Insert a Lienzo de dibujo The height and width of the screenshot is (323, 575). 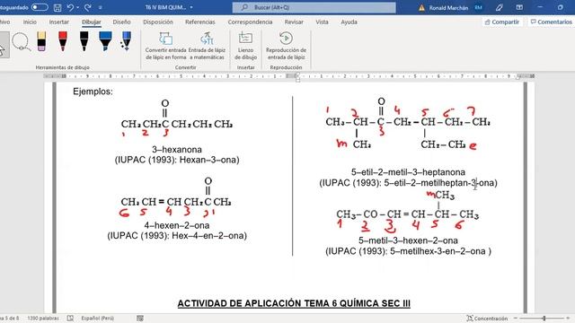click(x=245, y=46)
